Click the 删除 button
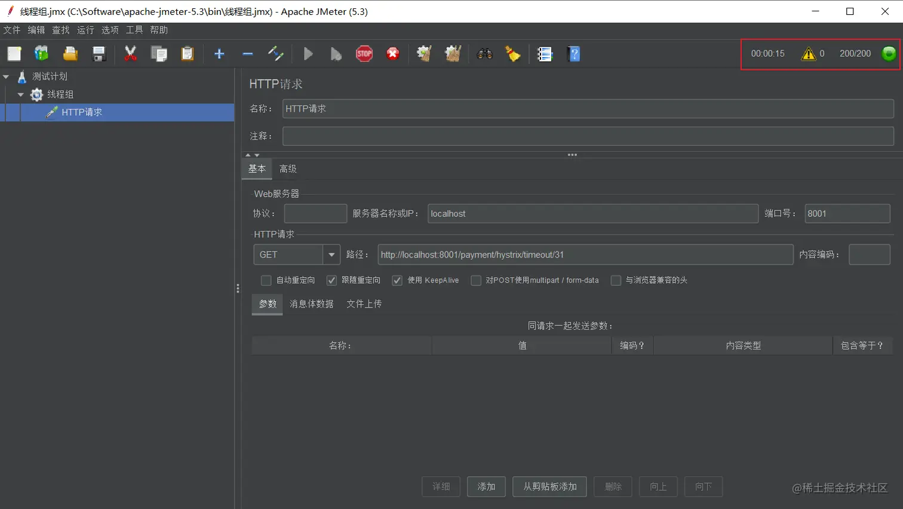 point(613,487)
